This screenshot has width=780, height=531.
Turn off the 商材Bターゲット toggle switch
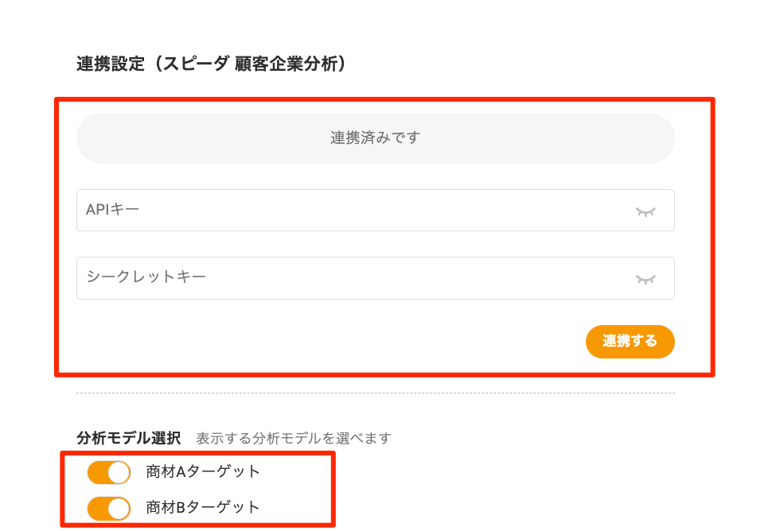click(109, 508)
